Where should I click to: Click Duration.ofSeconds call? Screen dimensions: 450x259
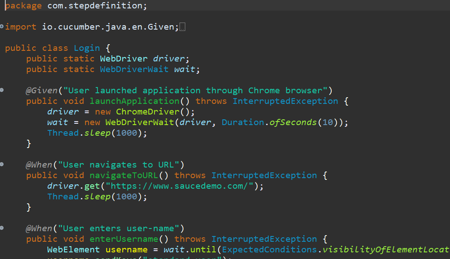(x=269, y=122)
